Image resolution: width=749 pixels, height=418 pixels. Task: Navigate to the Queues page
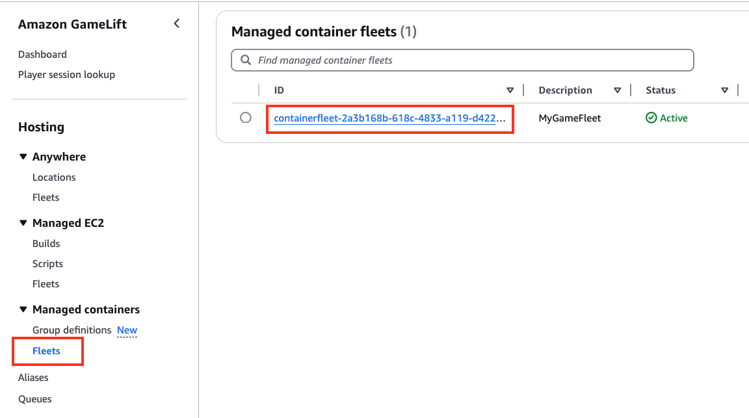pos(34,398)
